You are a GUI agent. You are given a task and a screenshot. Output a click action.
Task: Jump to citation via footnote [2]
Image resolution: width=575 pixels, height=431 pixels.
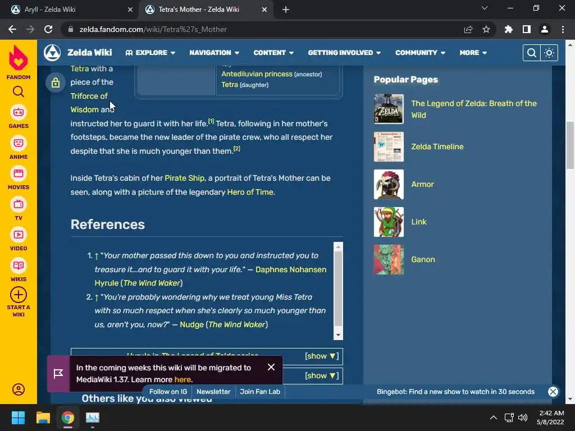[237, 148]
